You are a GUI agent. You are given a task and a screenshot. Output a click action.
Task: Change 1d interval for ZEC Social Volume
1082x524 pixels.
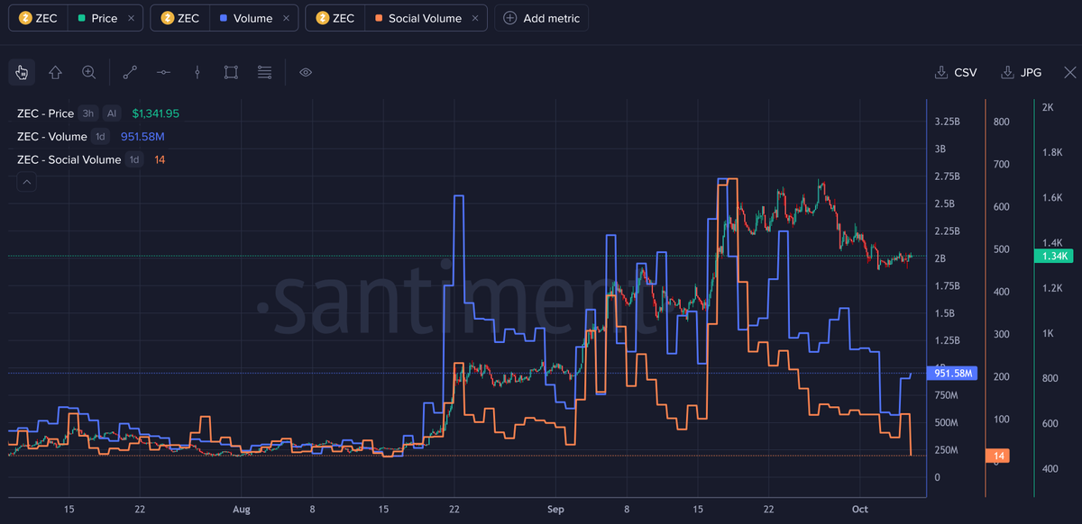click(x=134, y=160)
